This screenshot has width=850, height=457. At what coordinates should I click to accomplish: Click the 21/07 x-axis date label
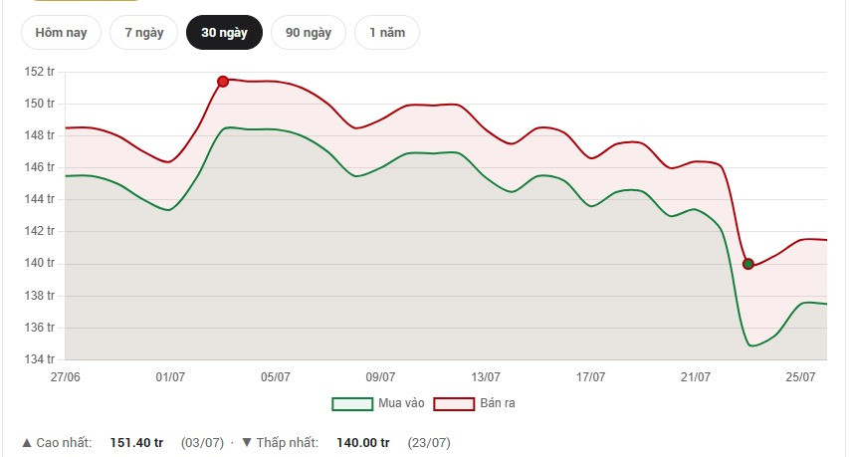(x=696, y=377)
